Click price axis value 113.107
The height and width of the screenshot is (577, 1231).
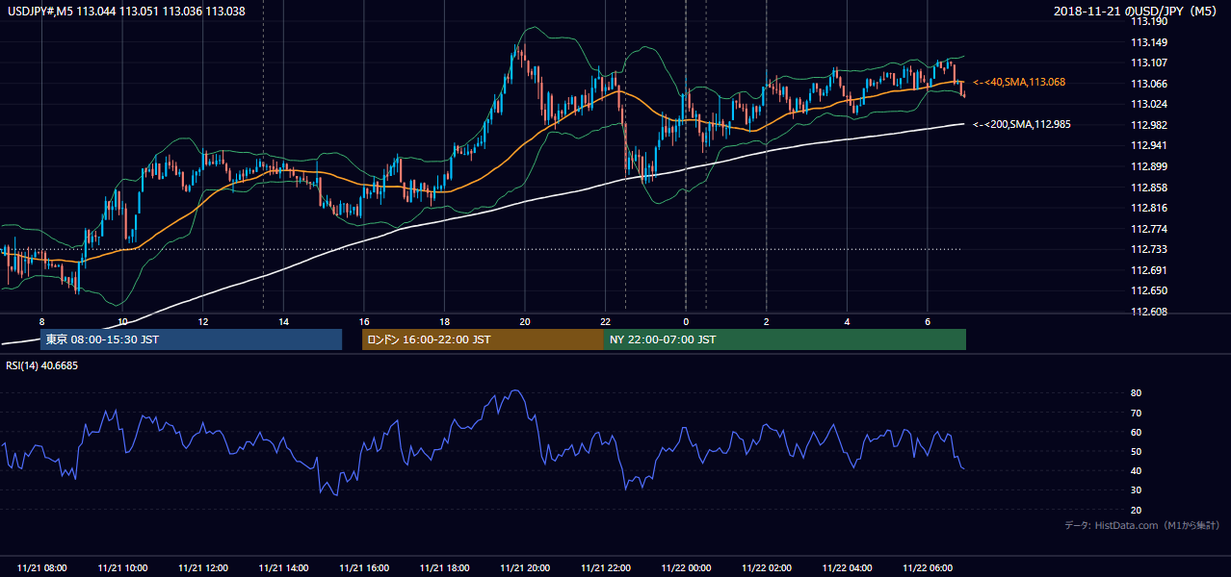[x=1148, y=63]
